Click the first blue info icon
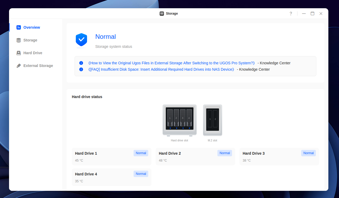The image size is (339, 198). 81,63
